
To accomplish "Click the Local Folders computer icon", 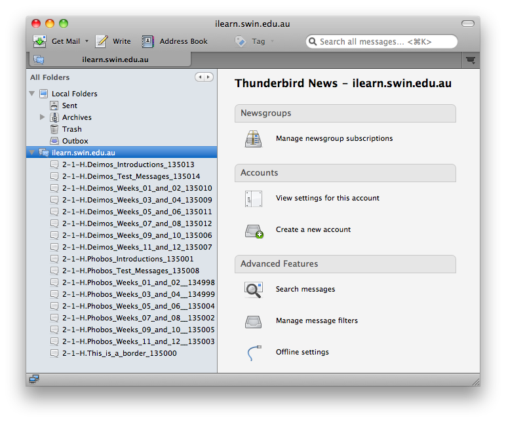I will [x=43, y=94].
